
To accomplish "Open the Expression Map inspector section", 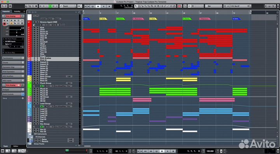I will [13, 67].
